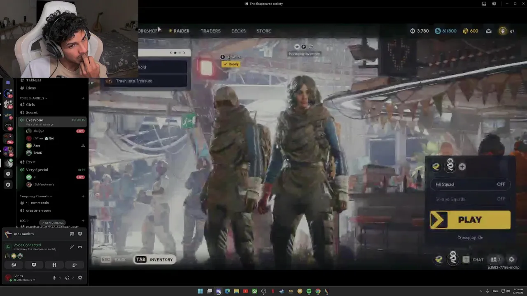The height and width of the screenshot is (296, 527).
Task: Click the Crossplay On label
Action: tap(470, 238)
